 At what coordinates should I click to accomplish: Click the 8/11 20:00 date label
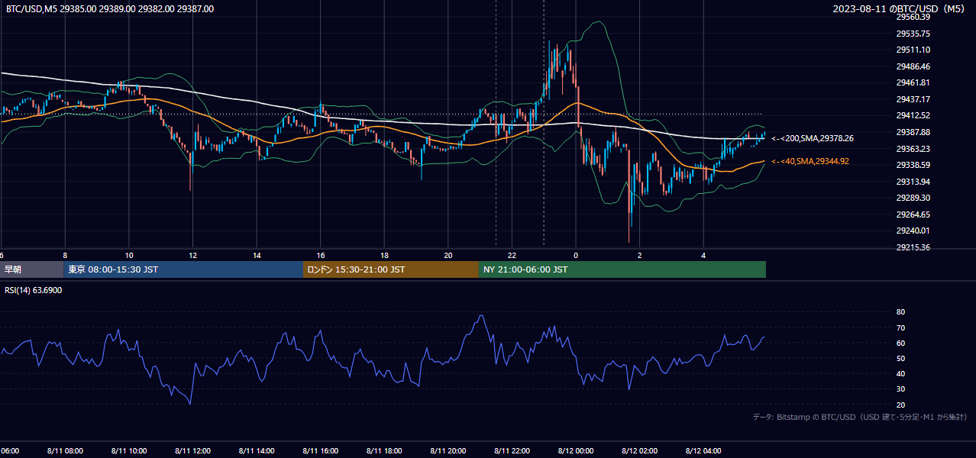point(448,451)
